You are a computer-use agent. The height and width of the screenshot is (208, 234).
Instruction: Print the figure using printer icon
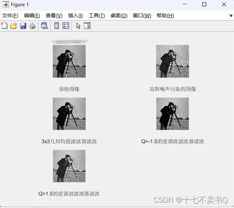pos(32,26)
